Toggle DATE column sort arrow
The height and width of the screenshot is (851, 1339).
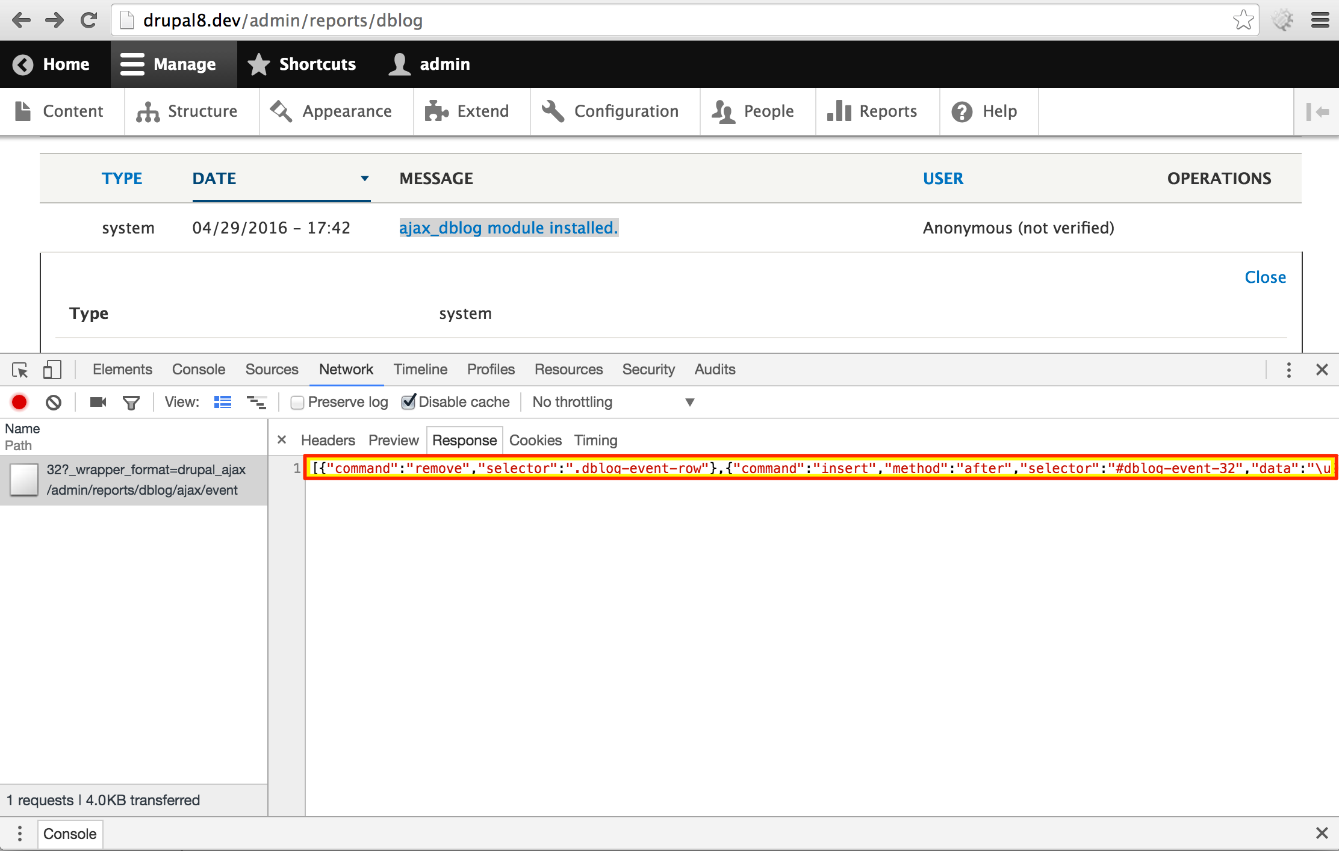tap(364, 178)
